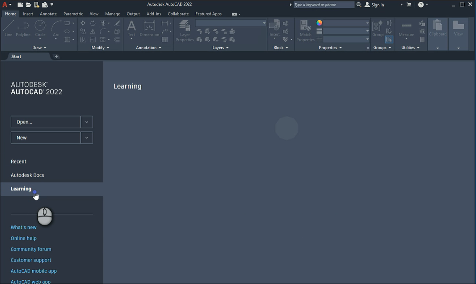Click the Erase tool icon
This screenshot has width=476, height=284.
point(117,23)
